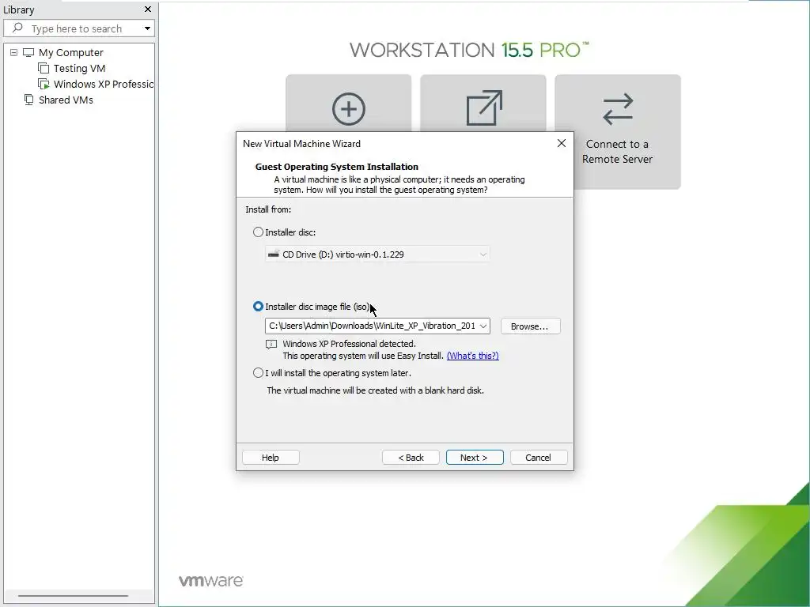The image size is (810, 607).
Task: Open the ISO path combo box arrow
Action: [483, 326]
